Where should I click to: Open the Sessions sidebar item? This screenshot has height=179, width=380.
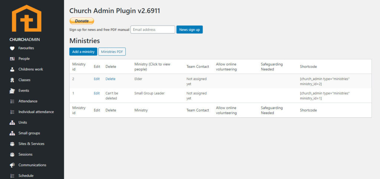click(x=25, y=154)
